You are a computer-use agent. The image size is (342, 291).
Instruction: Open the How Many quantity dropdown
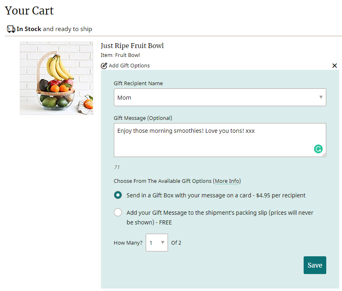click(157, 243)
